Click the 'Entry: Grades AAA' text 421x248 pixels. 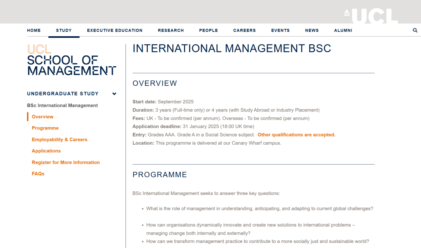point(194,135)
